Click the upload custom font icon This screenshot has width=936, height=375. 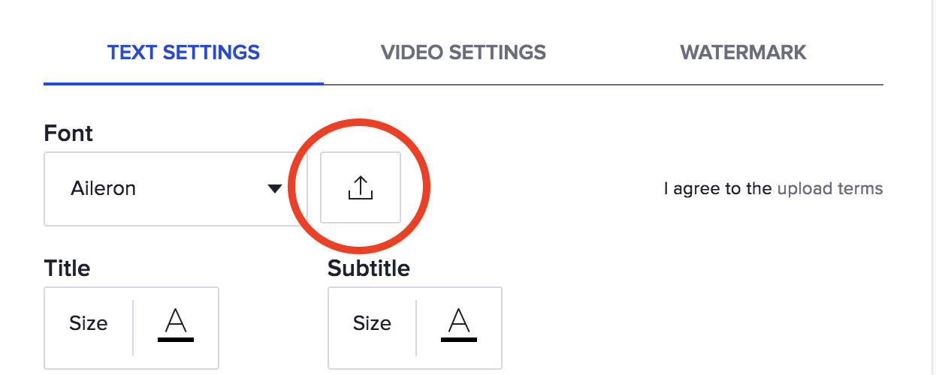(361, 188)
